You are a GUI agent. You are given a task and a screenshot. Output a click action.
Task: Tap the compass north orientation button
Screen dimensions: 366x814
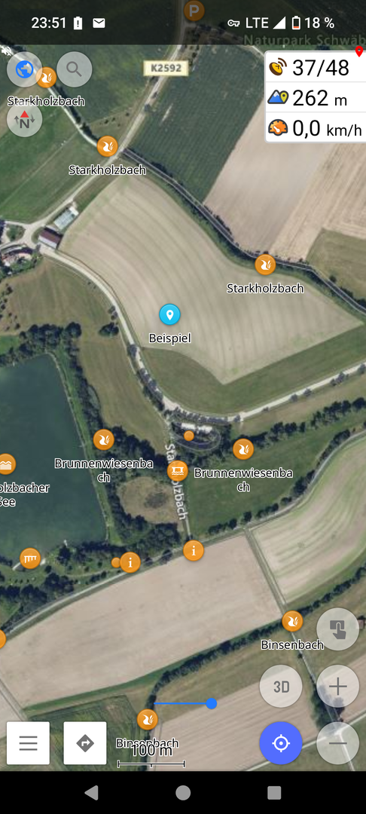pos(24,121)
